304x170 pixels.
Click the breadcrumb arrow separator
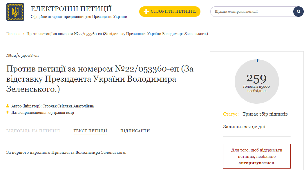[23, 34]
